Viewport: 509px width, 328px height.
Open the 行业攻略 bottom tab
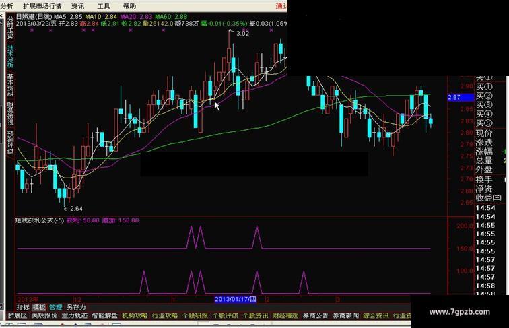(x=165, y=315)
